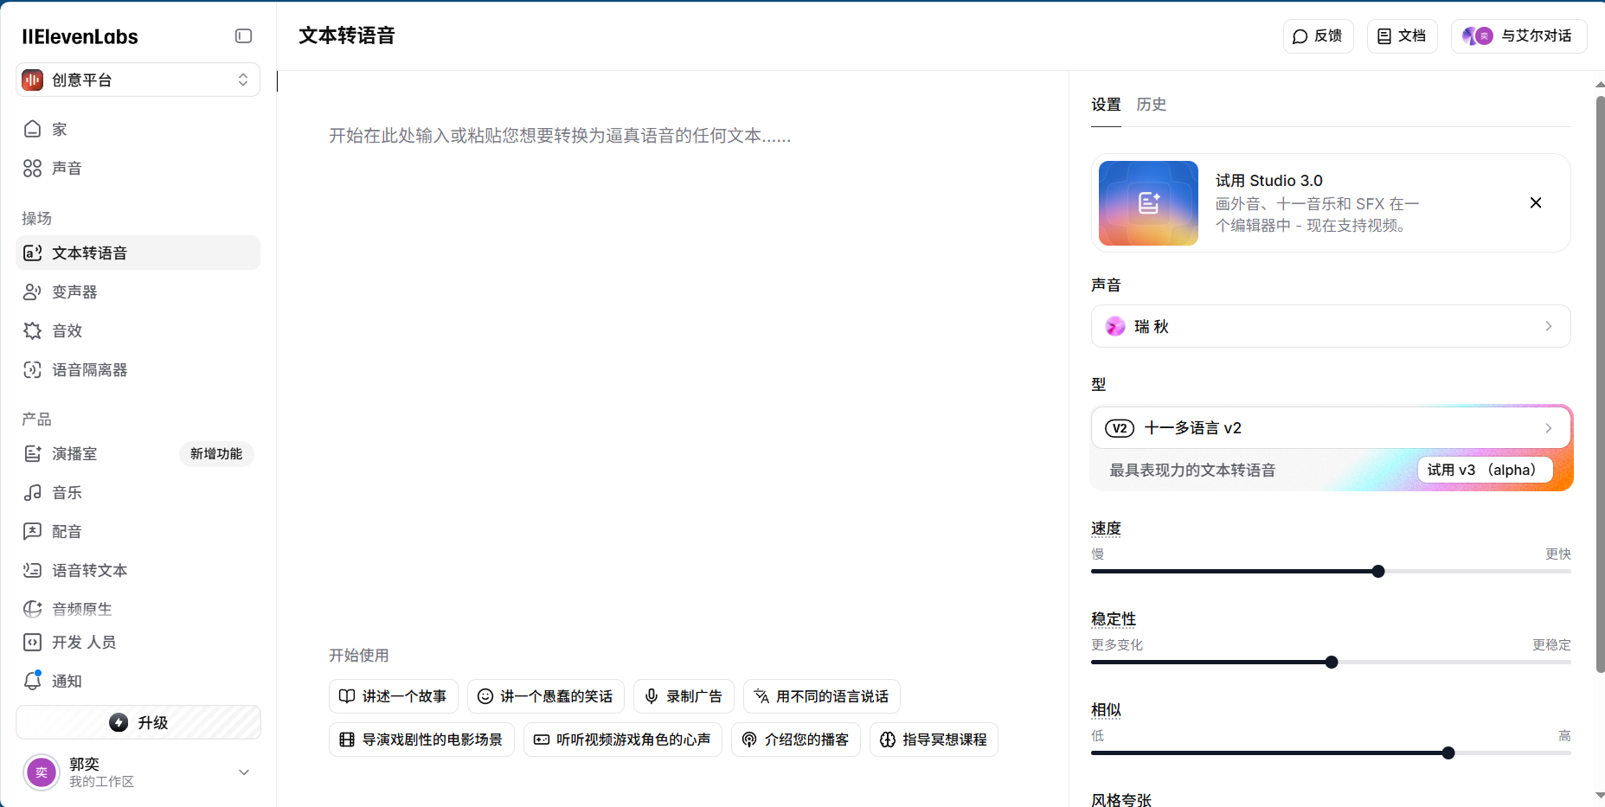This screenshot has width=1605, height=807.
Task: Click the 试用 v3 (alpha) button
Action: (1485, 470)
